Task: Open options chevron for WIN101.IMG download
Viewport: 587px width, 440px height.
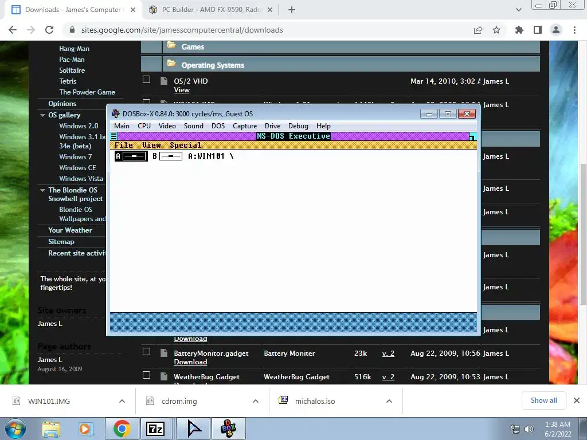Action: [122, 401]
